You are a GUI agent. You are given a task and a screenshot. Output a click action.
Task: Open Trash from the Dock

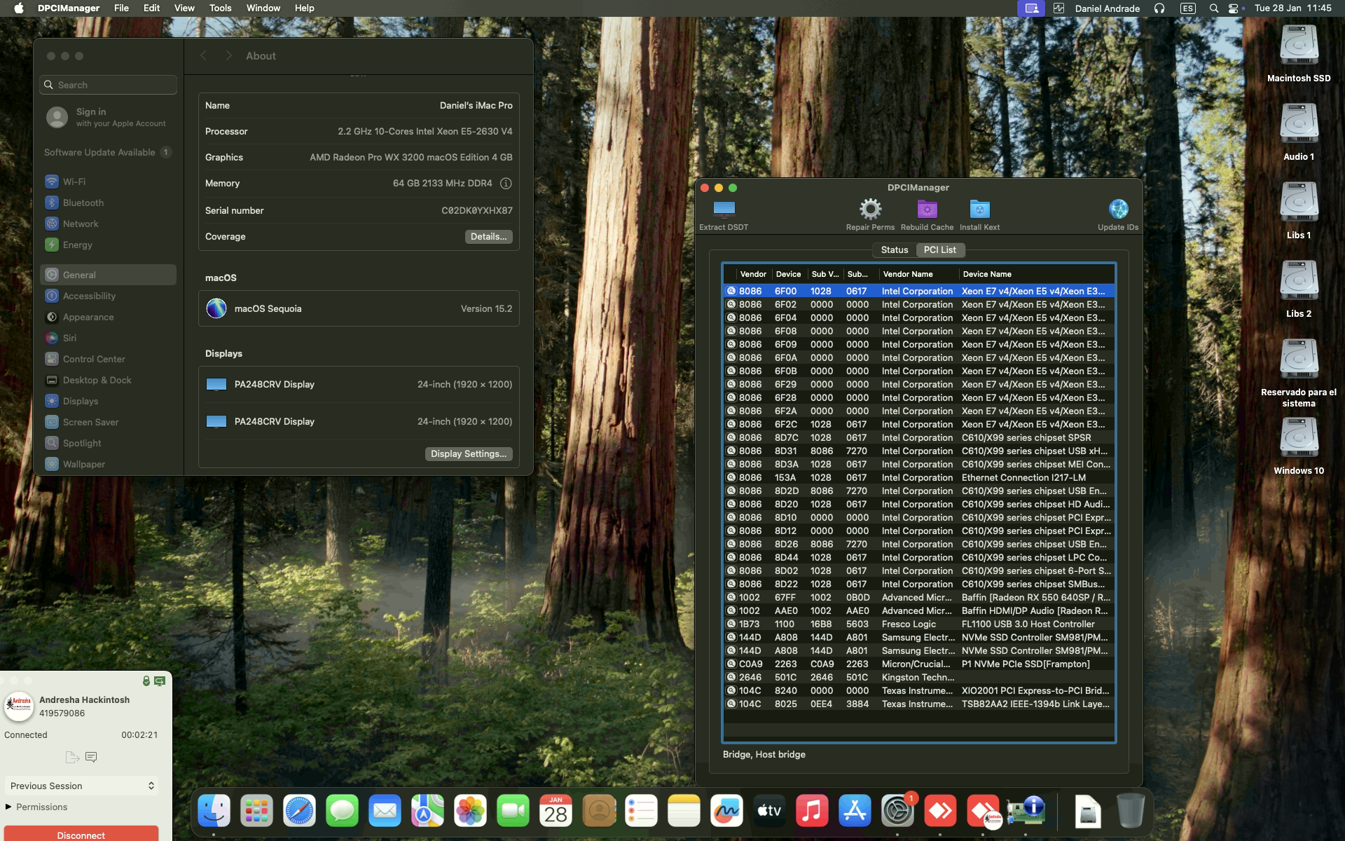tap(1130, 811)
